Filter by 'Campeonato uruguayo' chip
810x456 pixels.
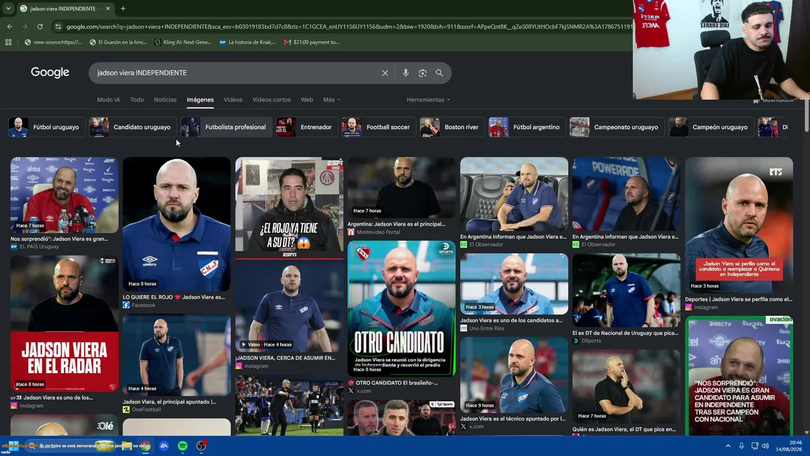click(616, 127)
